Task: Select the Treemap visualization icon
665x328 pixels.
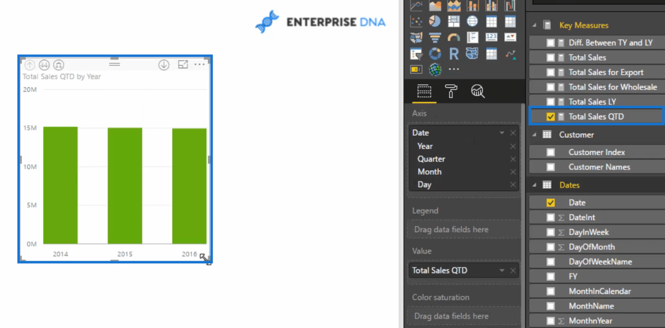Action: [454, 22]
